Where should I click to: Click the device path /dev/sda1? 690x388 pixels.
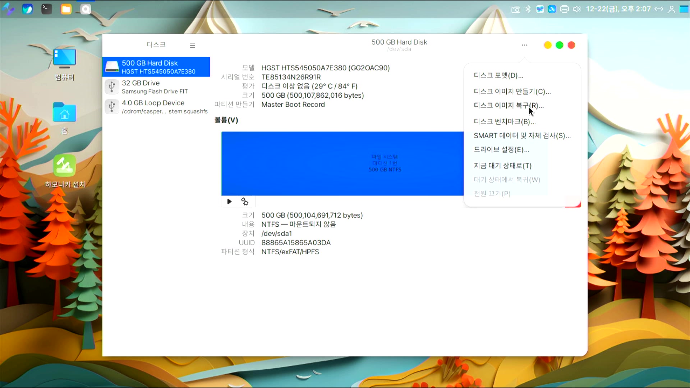[276, 234]
